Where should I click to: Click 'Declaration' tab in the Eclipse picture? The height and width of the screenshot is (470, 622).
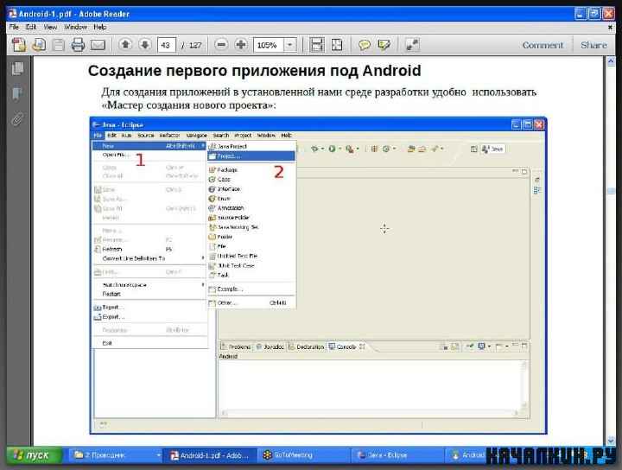306,346
